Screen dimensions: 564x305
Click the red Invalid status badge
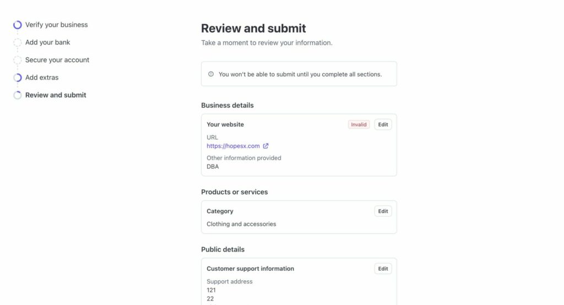pyautogui.click(x=359, y=125)
